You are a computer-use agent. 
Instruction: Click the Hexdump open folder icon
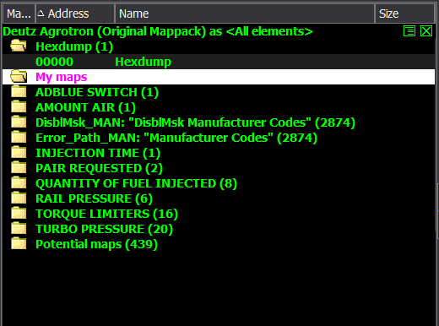click(x=19, y=46)
